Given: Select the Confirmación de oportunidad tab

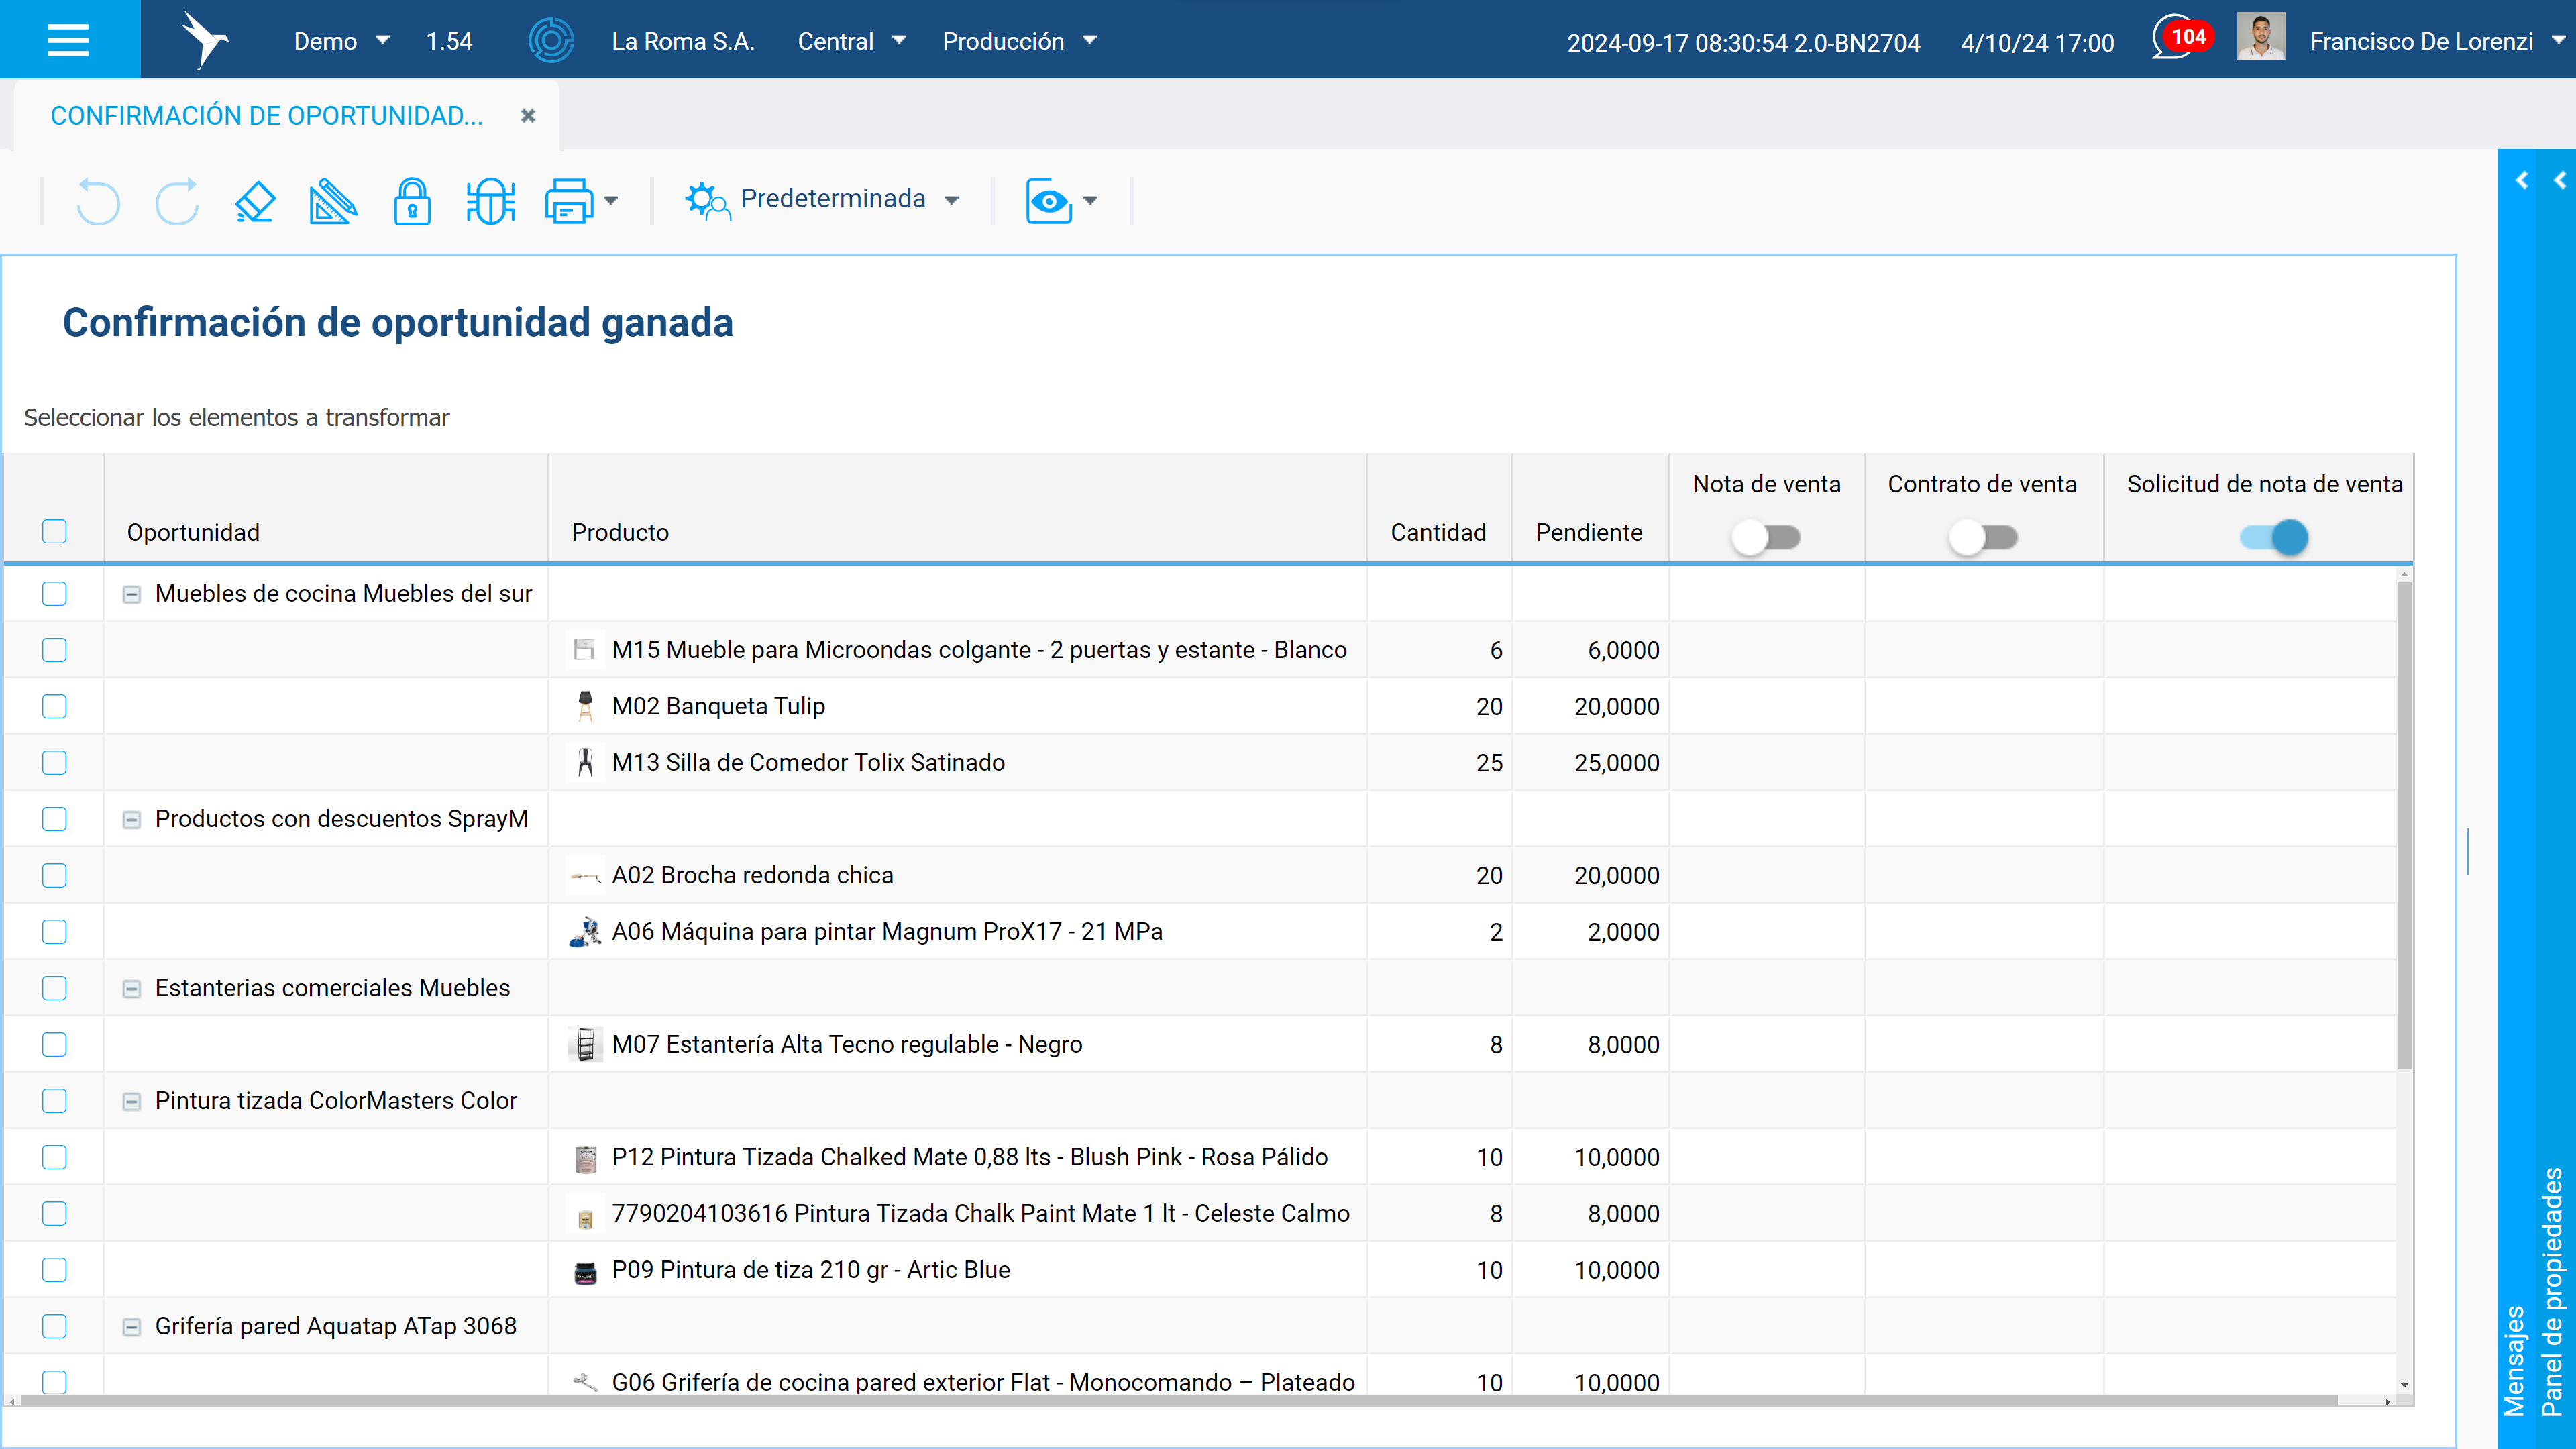Looking at the screenshot, I should coord(267,116).
